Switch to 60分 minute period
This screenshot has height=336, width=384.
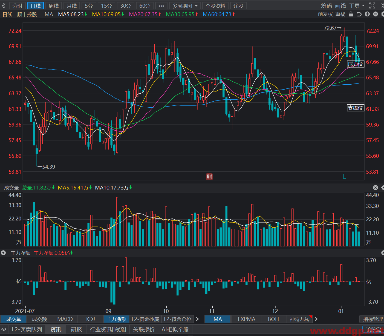click(x=145, y=6)
